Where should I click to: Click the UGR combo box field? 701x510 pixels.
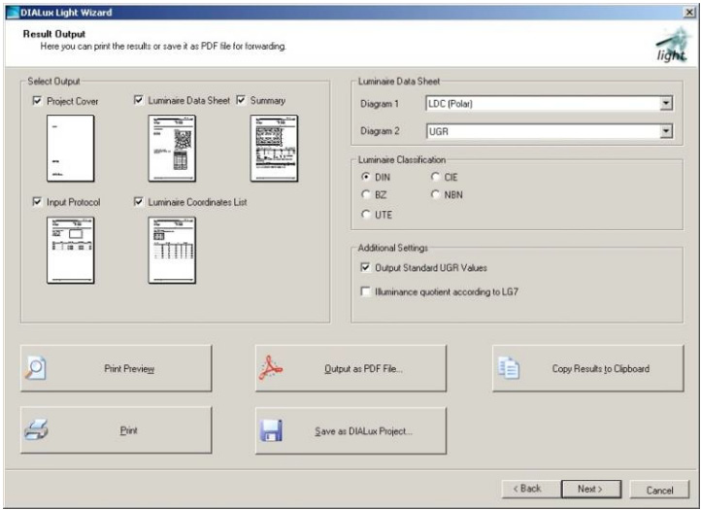pos(549,131)
